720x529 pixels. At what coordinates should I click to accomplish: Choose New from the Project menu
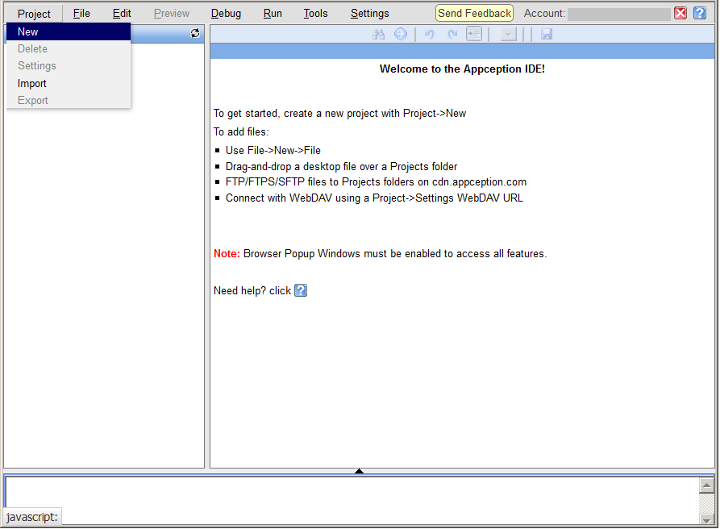69,32
